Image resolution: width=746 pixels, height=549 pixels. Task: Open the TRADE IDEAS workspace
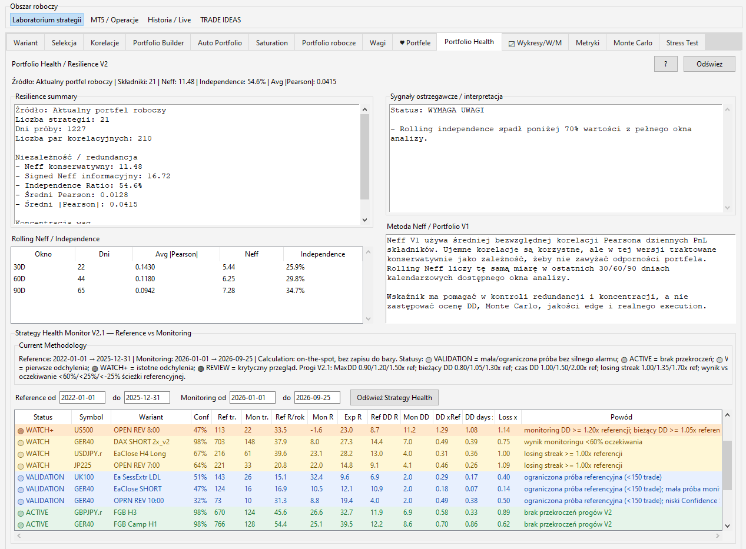point(220,20)
